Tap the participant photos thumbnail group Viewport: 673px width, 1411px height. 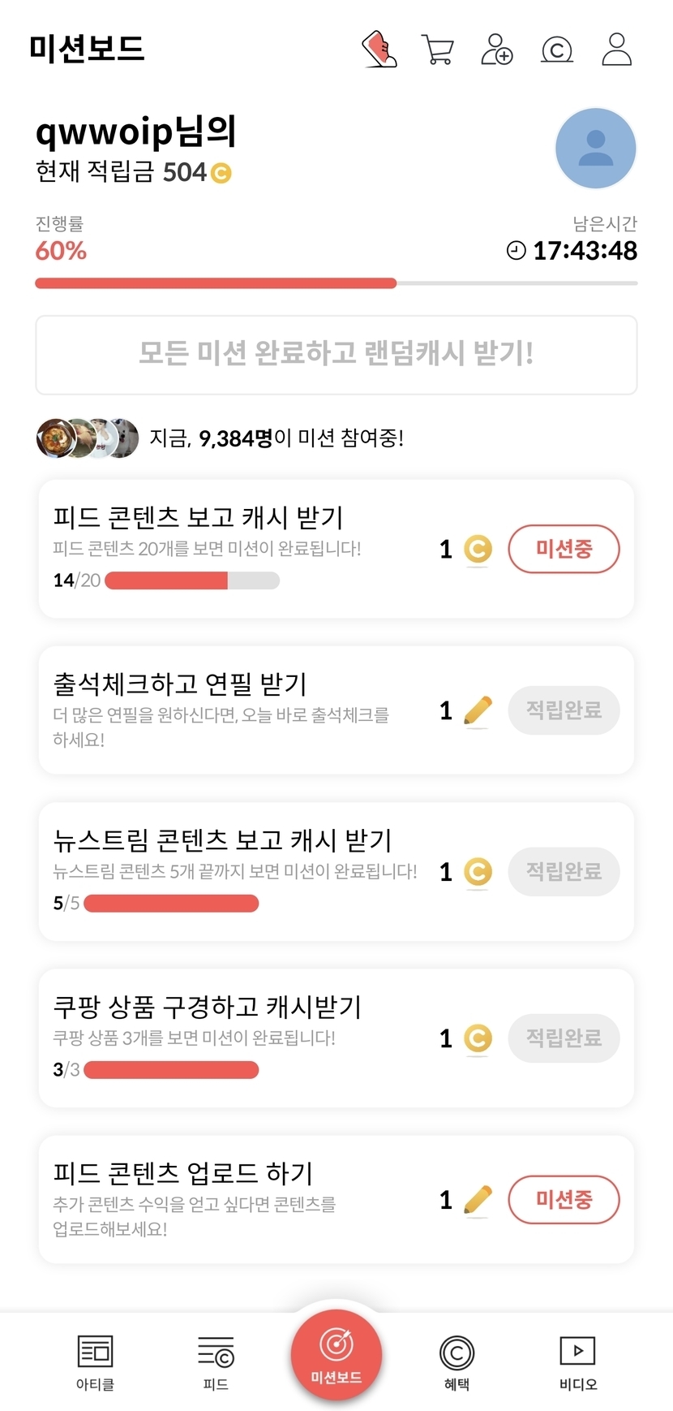[x=88, y=438]
